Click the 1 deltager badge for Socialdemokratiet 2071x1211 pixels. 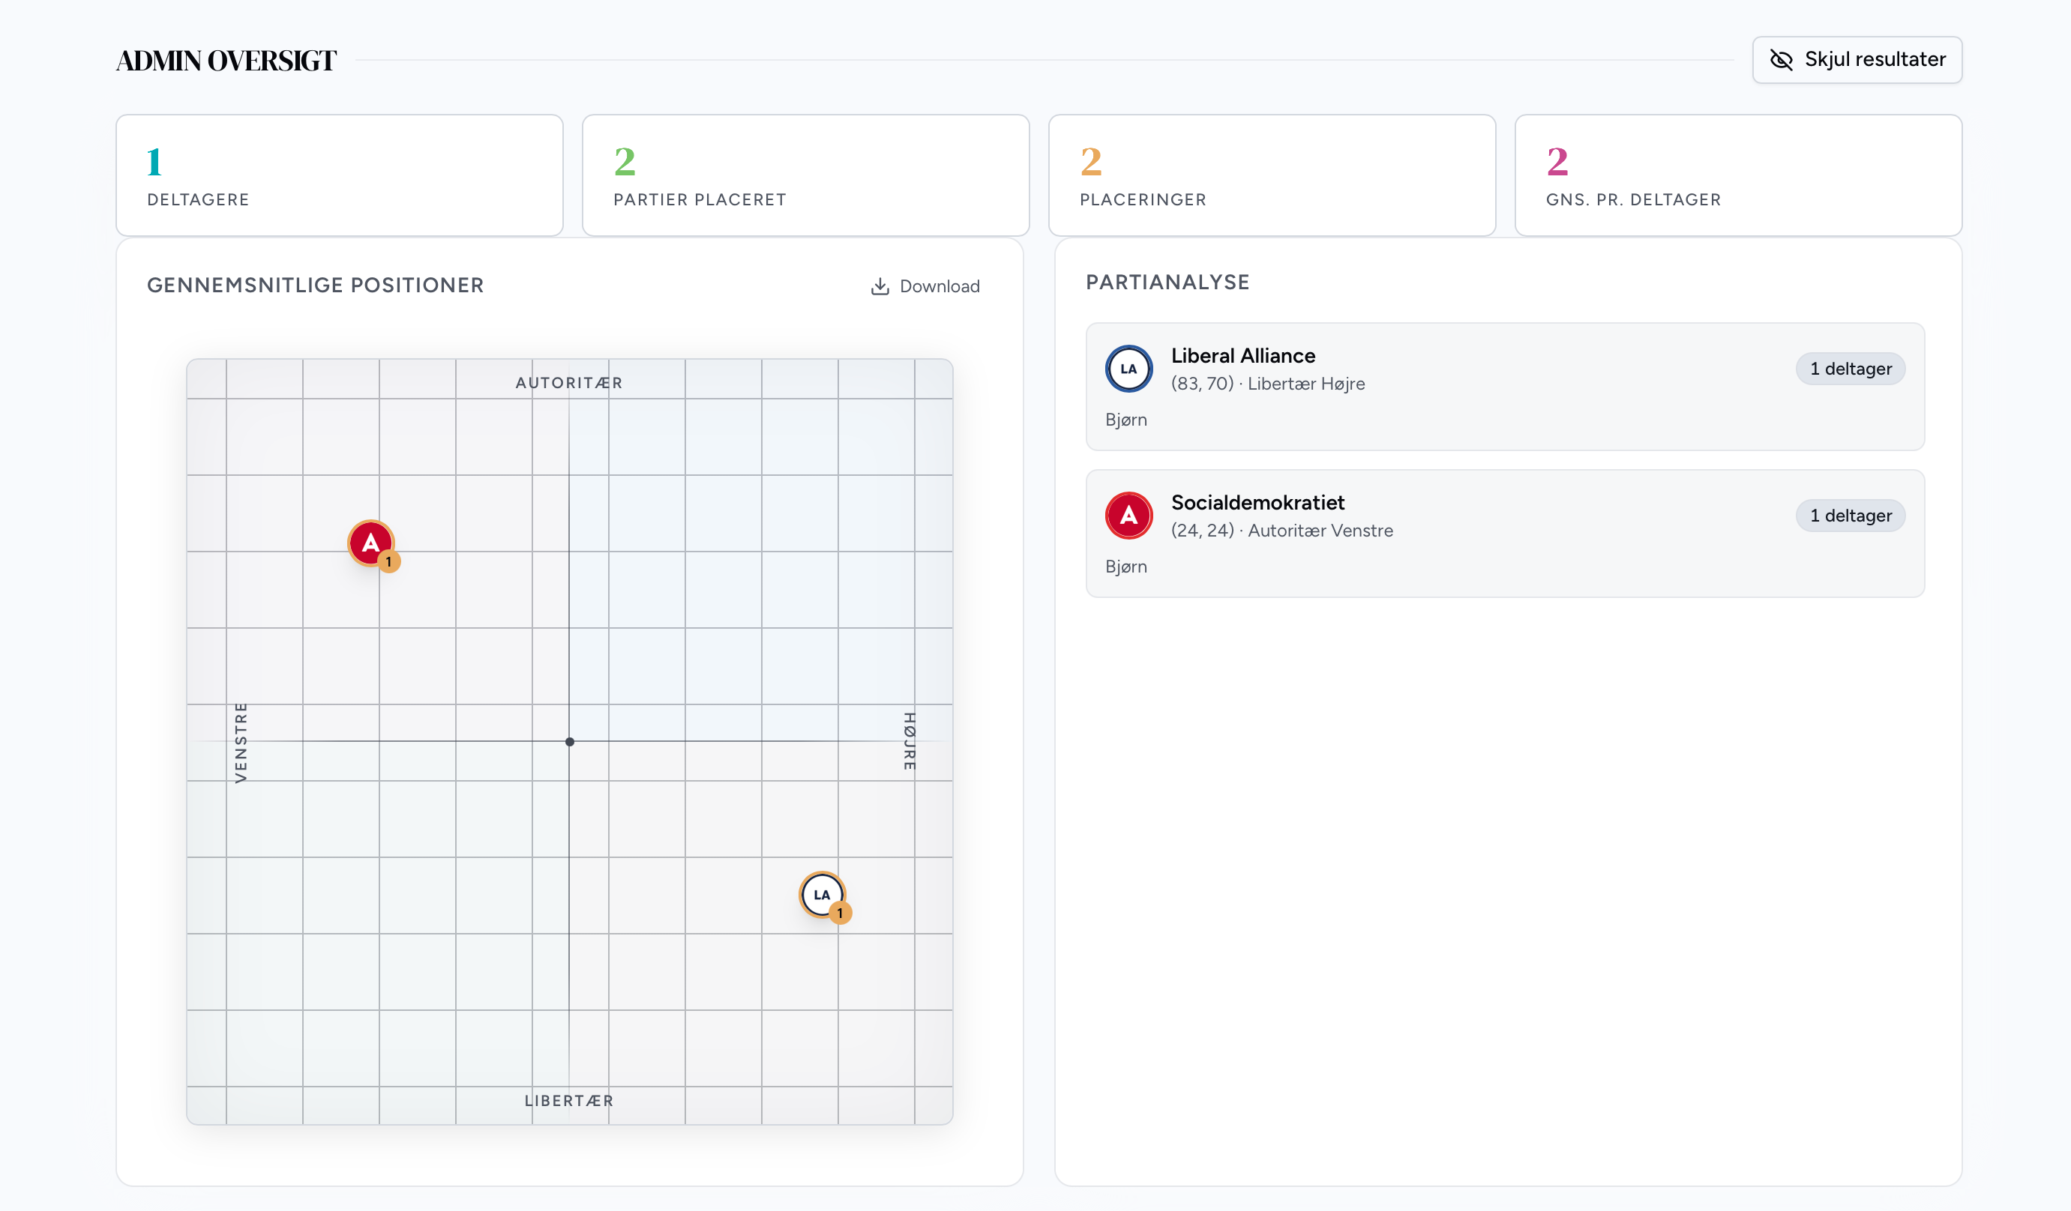click(x=1850, y=515)
